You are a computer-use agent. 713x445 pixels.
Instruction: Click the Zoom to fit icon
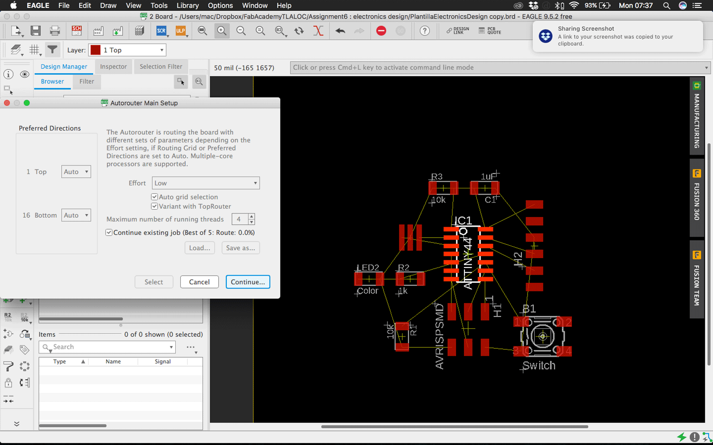202,31
